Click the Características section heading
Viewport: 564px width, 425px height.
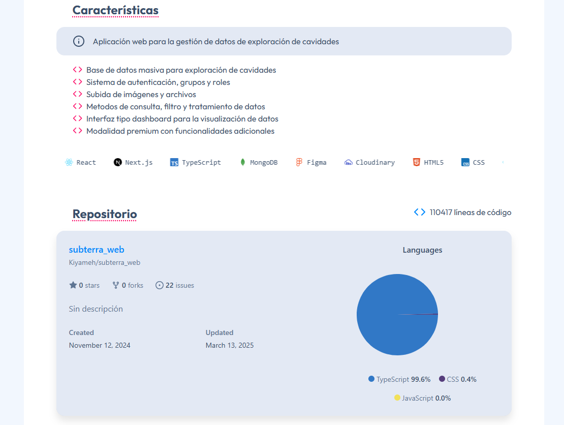coord(115,10)
